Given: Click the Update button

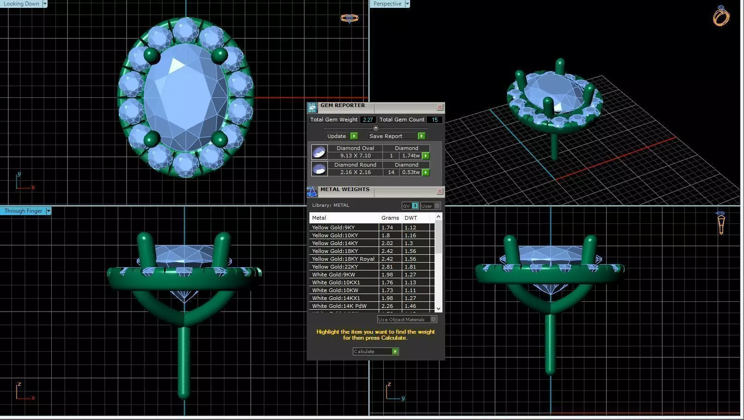Looking at the screenshot, I should coord(342,136).
